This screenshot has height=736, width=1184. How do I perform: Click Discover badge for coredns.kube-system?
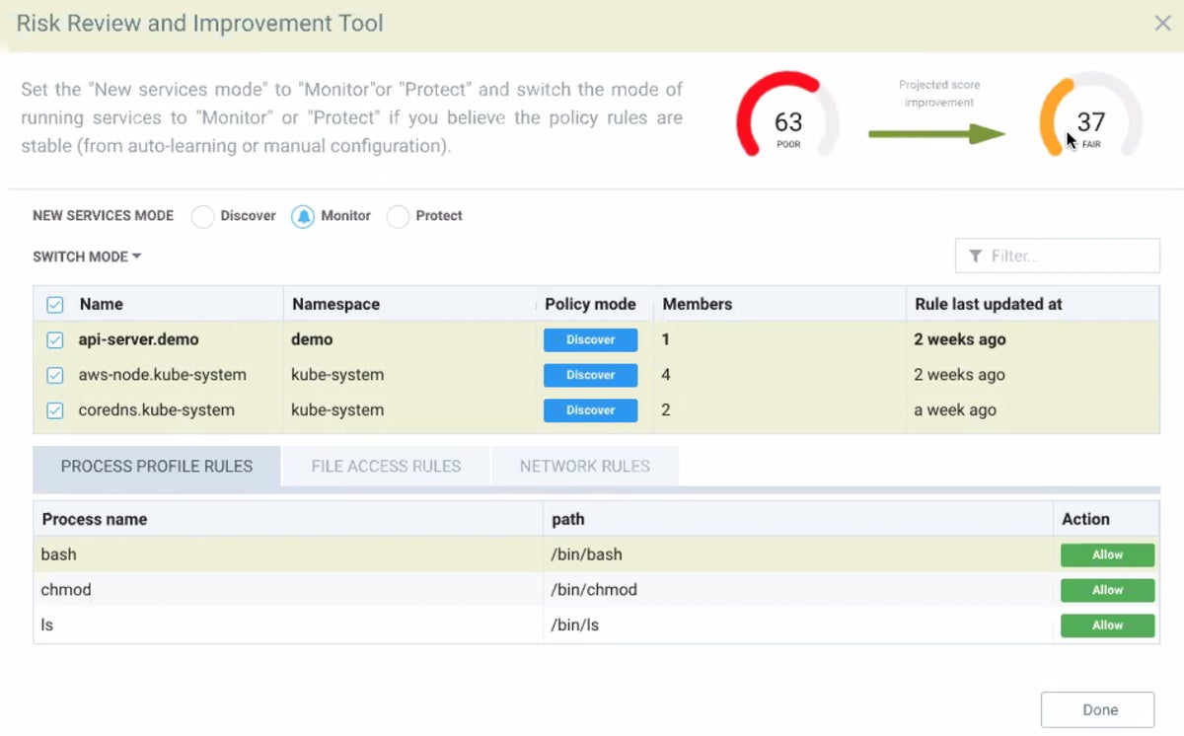[x=590, y=410]
